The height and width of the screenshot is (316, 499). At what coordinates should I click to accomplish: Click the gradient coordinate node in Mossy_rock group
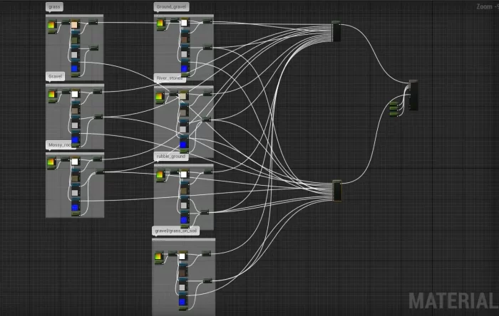point(51,162)
